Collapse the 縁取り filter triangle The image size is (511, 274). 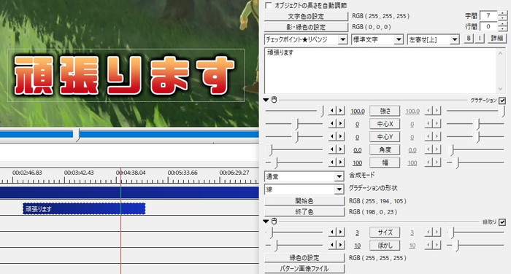(x=266, y=222)
